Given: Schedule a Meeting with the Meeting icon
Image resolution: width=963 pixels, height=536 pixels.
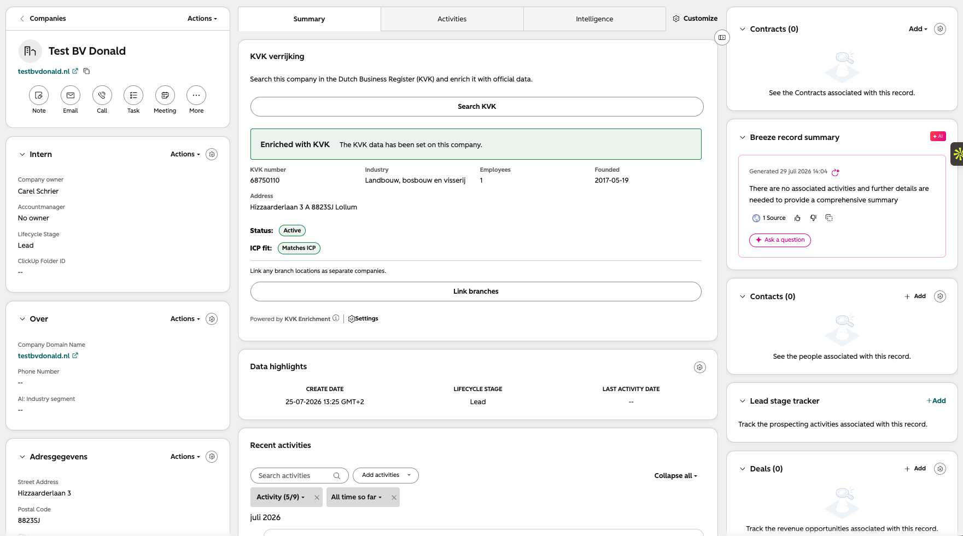Looking at the screenshot, I should pos(165,95).
